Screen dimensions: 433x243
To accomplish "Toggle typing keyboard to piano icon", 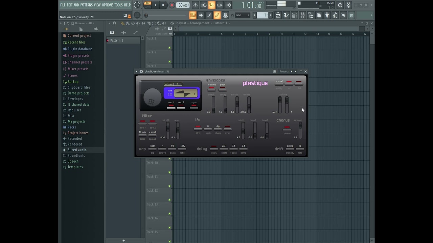I will click(x=192, y=15).
